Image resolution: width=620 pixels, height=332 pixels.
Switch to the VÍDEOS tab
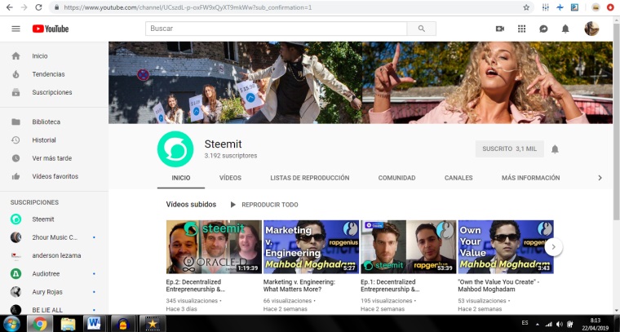tap(231, 178)
